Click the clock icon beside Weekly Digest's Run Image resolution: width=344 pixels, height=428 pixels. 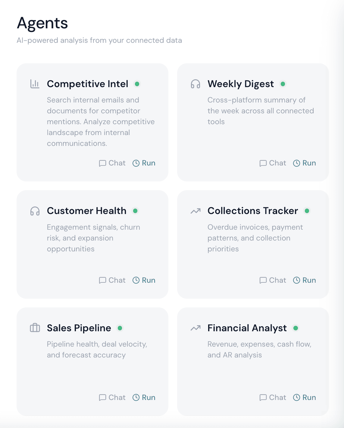[296, 163]
